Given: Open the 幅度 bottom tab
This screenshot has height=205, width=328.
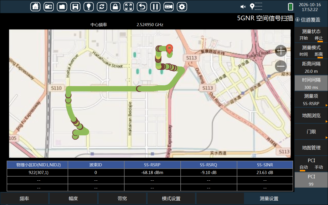Looking at the screenshot, I should [73, 199].
